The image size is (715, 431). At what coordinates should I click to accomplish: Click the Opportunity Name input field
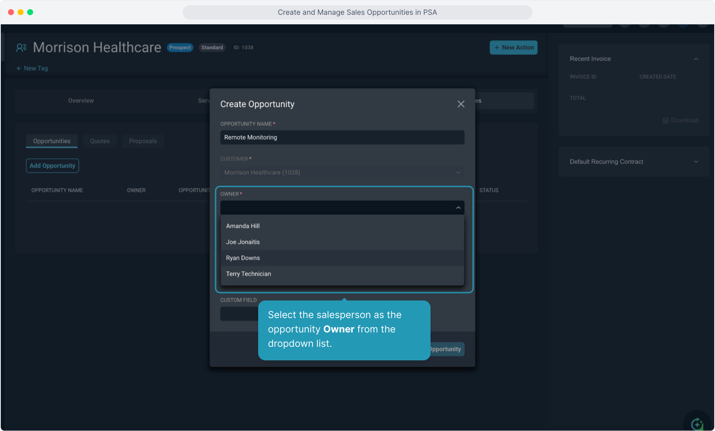pos(342,137)
